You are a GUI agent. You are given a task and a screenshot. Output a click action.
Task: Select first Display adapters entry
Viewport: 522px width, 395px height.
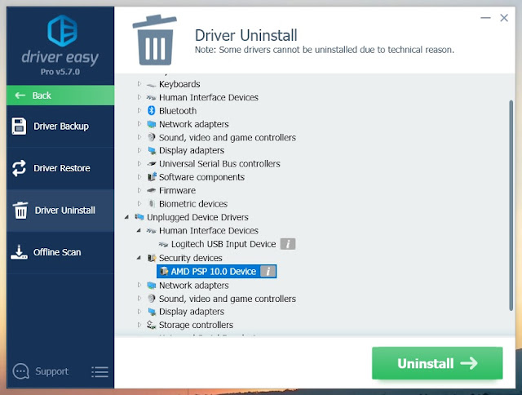coord(192,150)
